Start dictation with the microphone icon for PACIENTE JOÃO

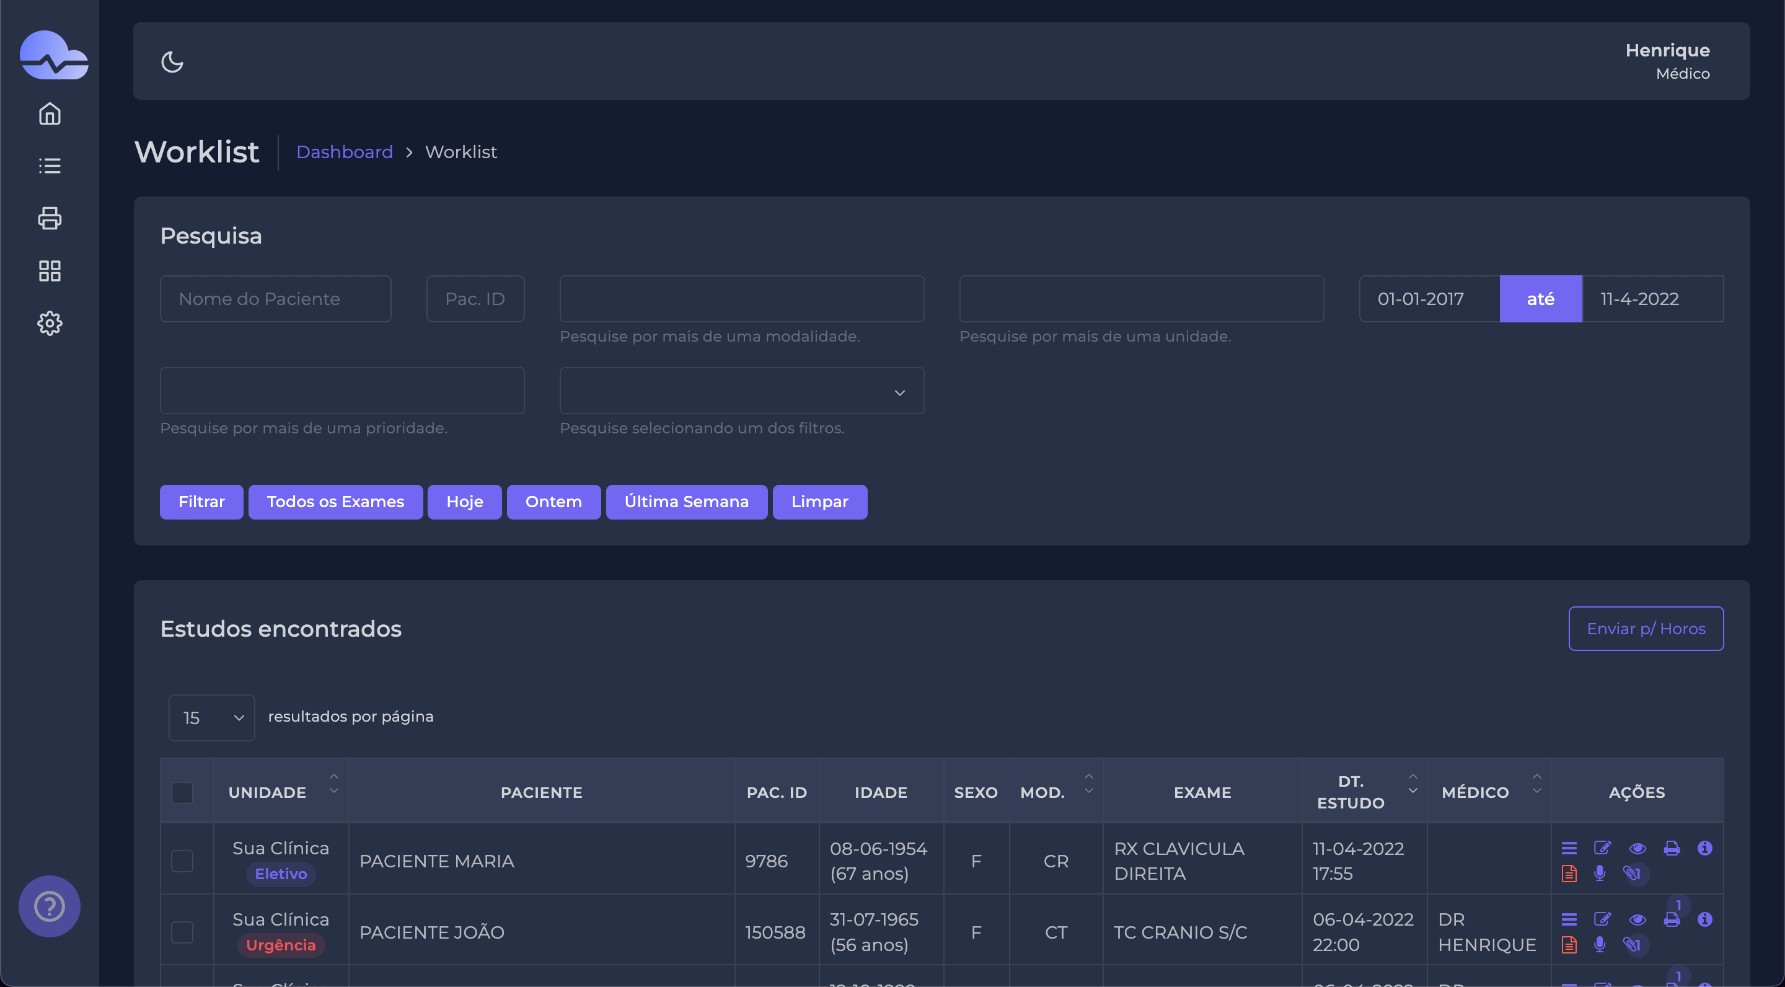pyautogui.click(x=1600, y=944)
